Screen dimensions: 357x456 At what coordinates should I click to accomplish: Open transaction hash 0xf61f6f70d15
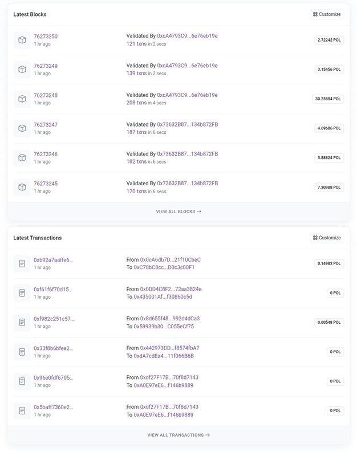click(x=53, y=290)
